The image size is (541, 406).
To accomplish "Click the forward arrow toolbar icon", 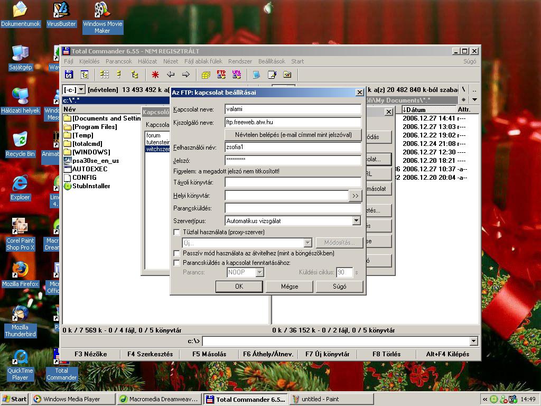I will [186, 75].
